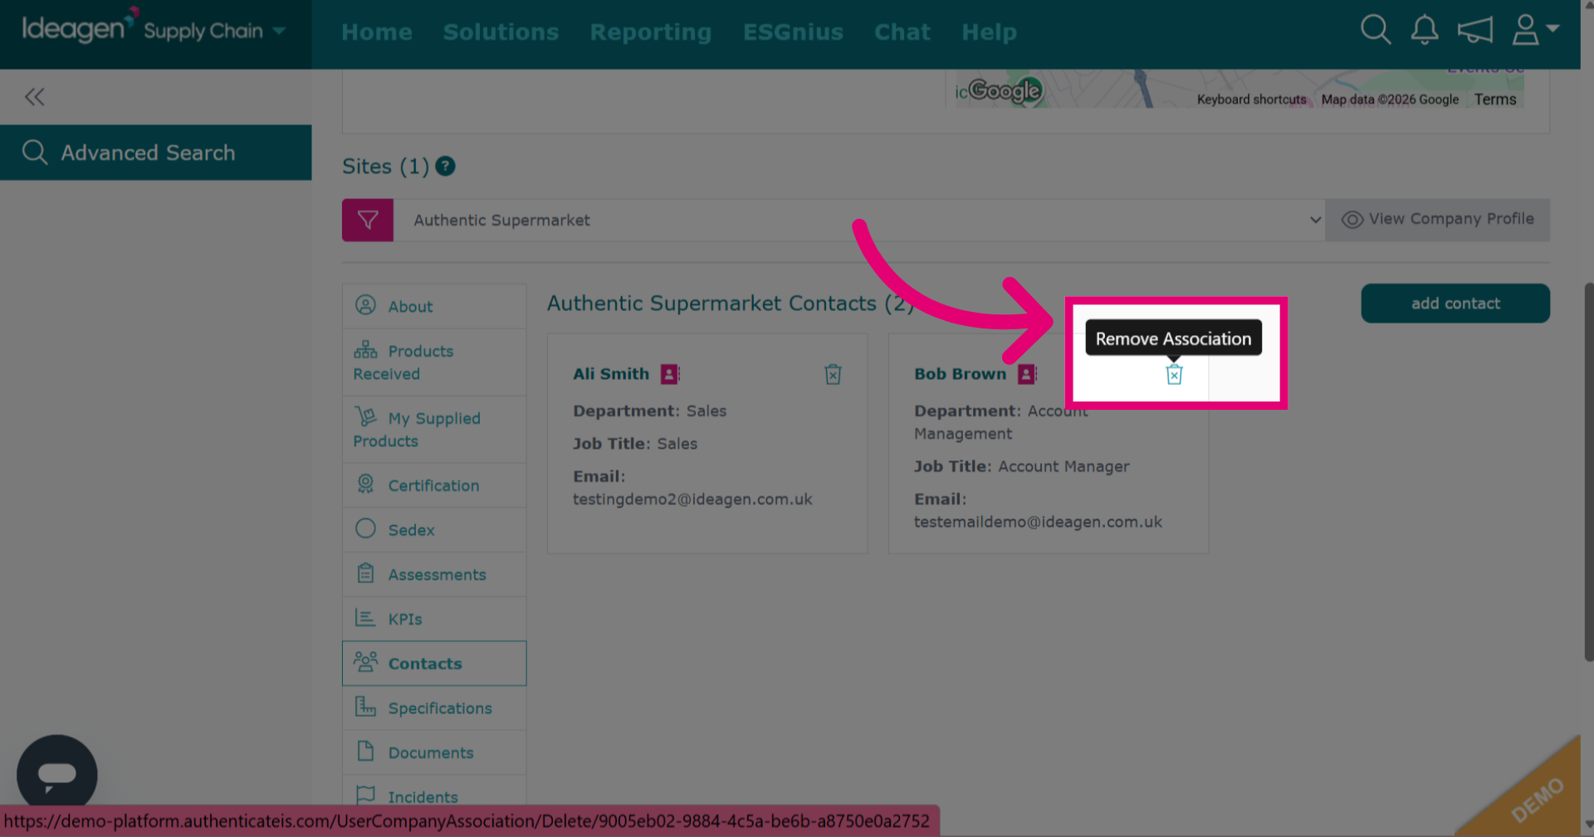Open Bob Brown's name link

click(x=960, y=374)
